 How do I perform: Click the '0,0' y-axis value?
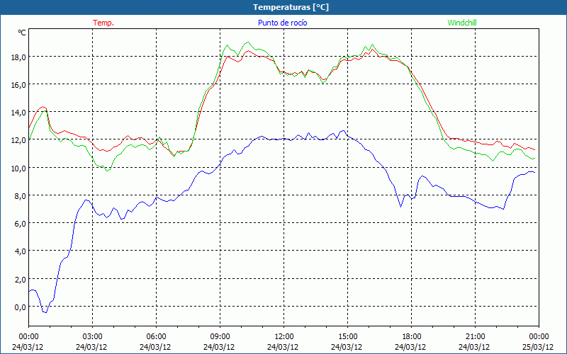tap(21, 307)
